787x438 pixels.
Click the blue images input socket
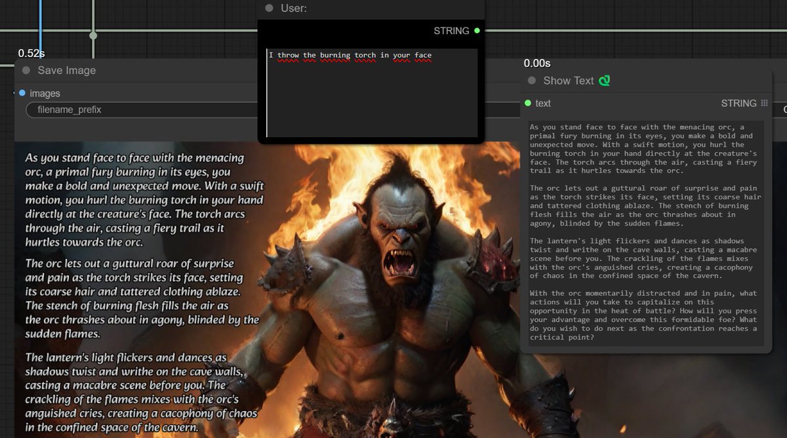(x=22, y=93)
